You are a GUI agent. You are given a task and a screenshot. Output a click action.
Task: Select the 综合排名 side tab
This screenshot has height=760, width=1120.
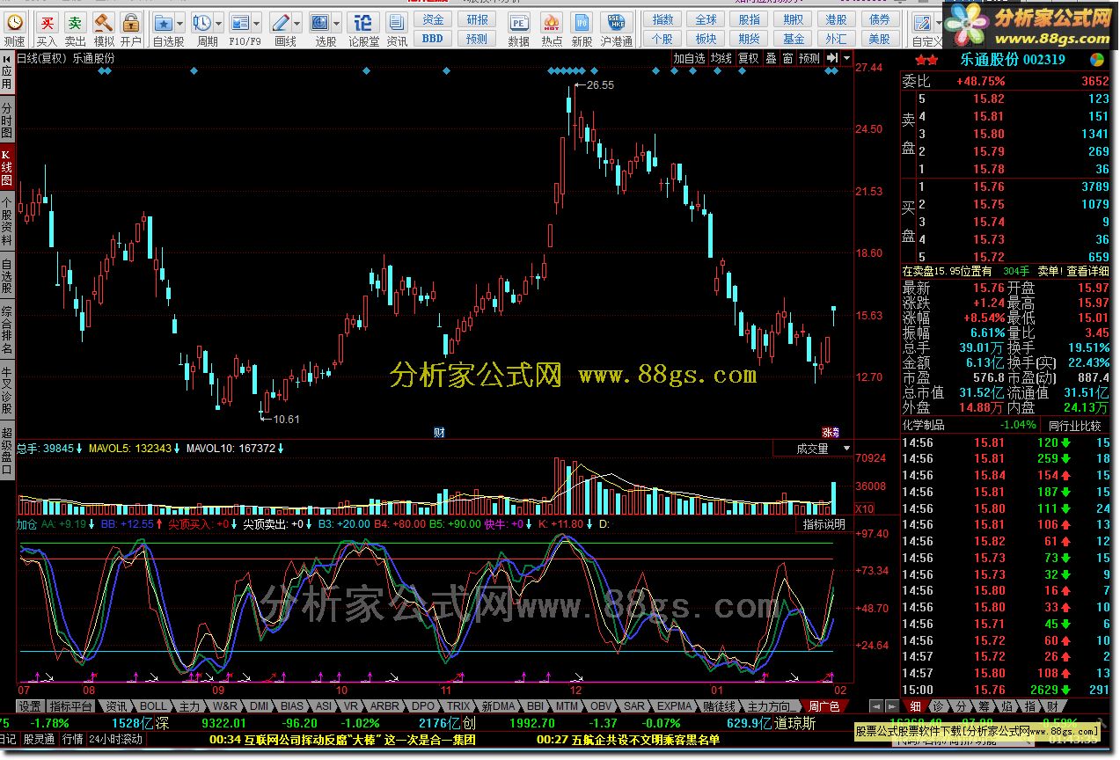(x=7, y=329)
